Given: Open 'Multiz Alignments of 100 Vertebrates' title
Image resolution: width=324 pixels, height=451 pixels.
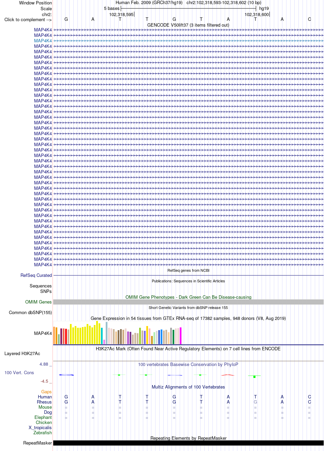Looking at the screenshot, I should point(188,387).
